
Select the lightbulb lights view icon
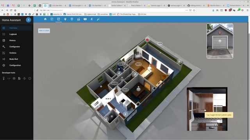(x=65, y=19)
